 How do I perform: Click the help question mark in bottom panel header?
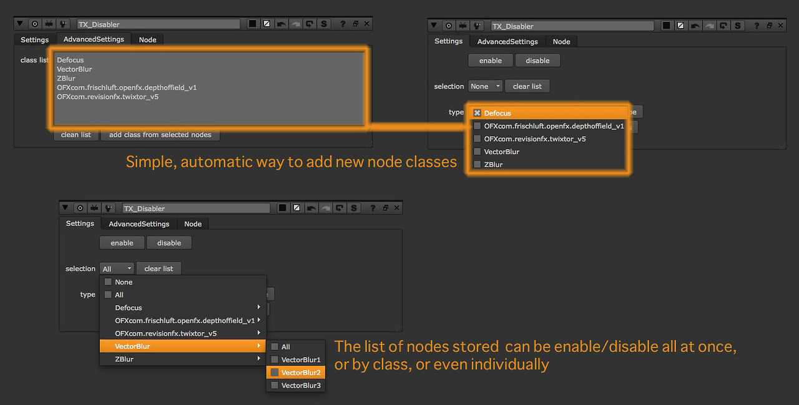click(x=373, y=208)
